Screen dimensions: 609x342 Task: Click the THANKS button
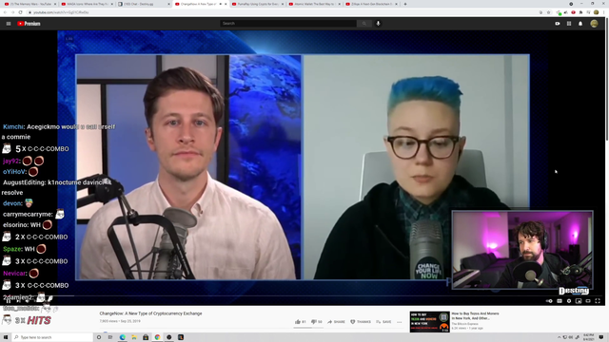coord(361,322)
